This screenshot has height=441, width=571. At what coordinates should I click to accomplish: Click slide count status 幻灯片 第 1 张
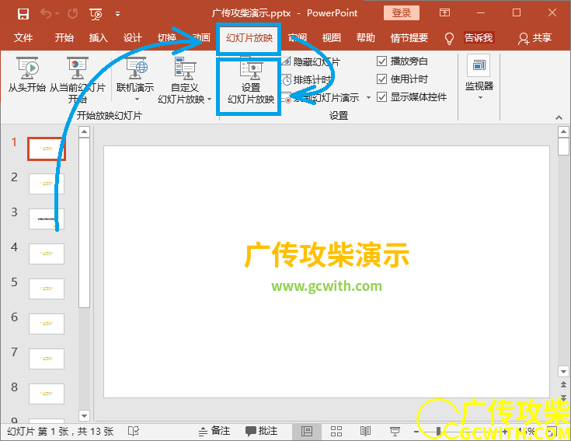tap(37, 432)
